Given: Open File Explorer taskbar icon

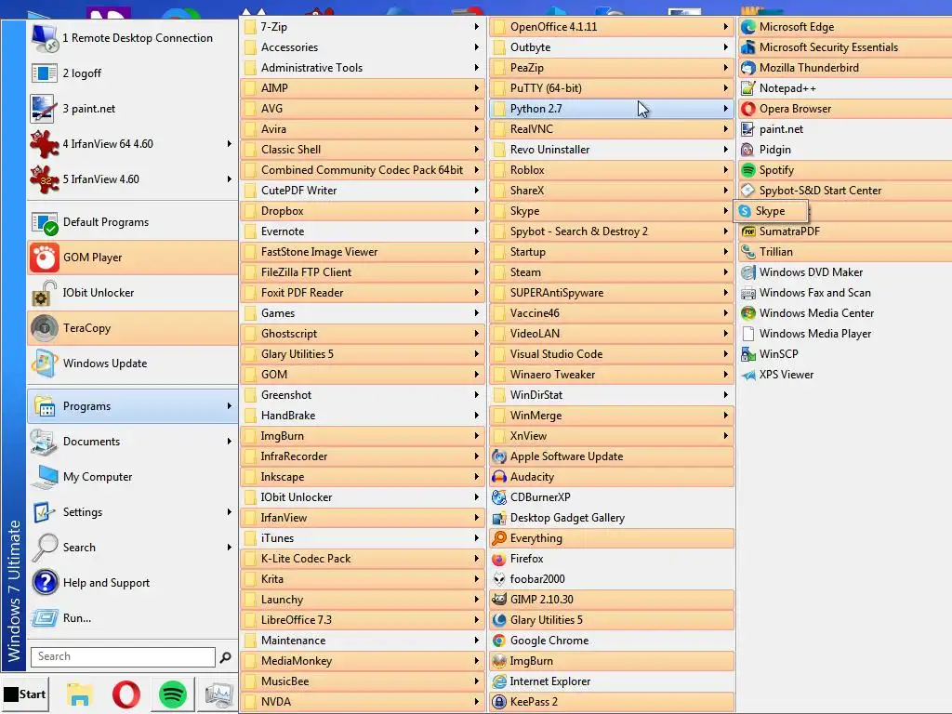Looking at the screenshot, I should [80, 694].
